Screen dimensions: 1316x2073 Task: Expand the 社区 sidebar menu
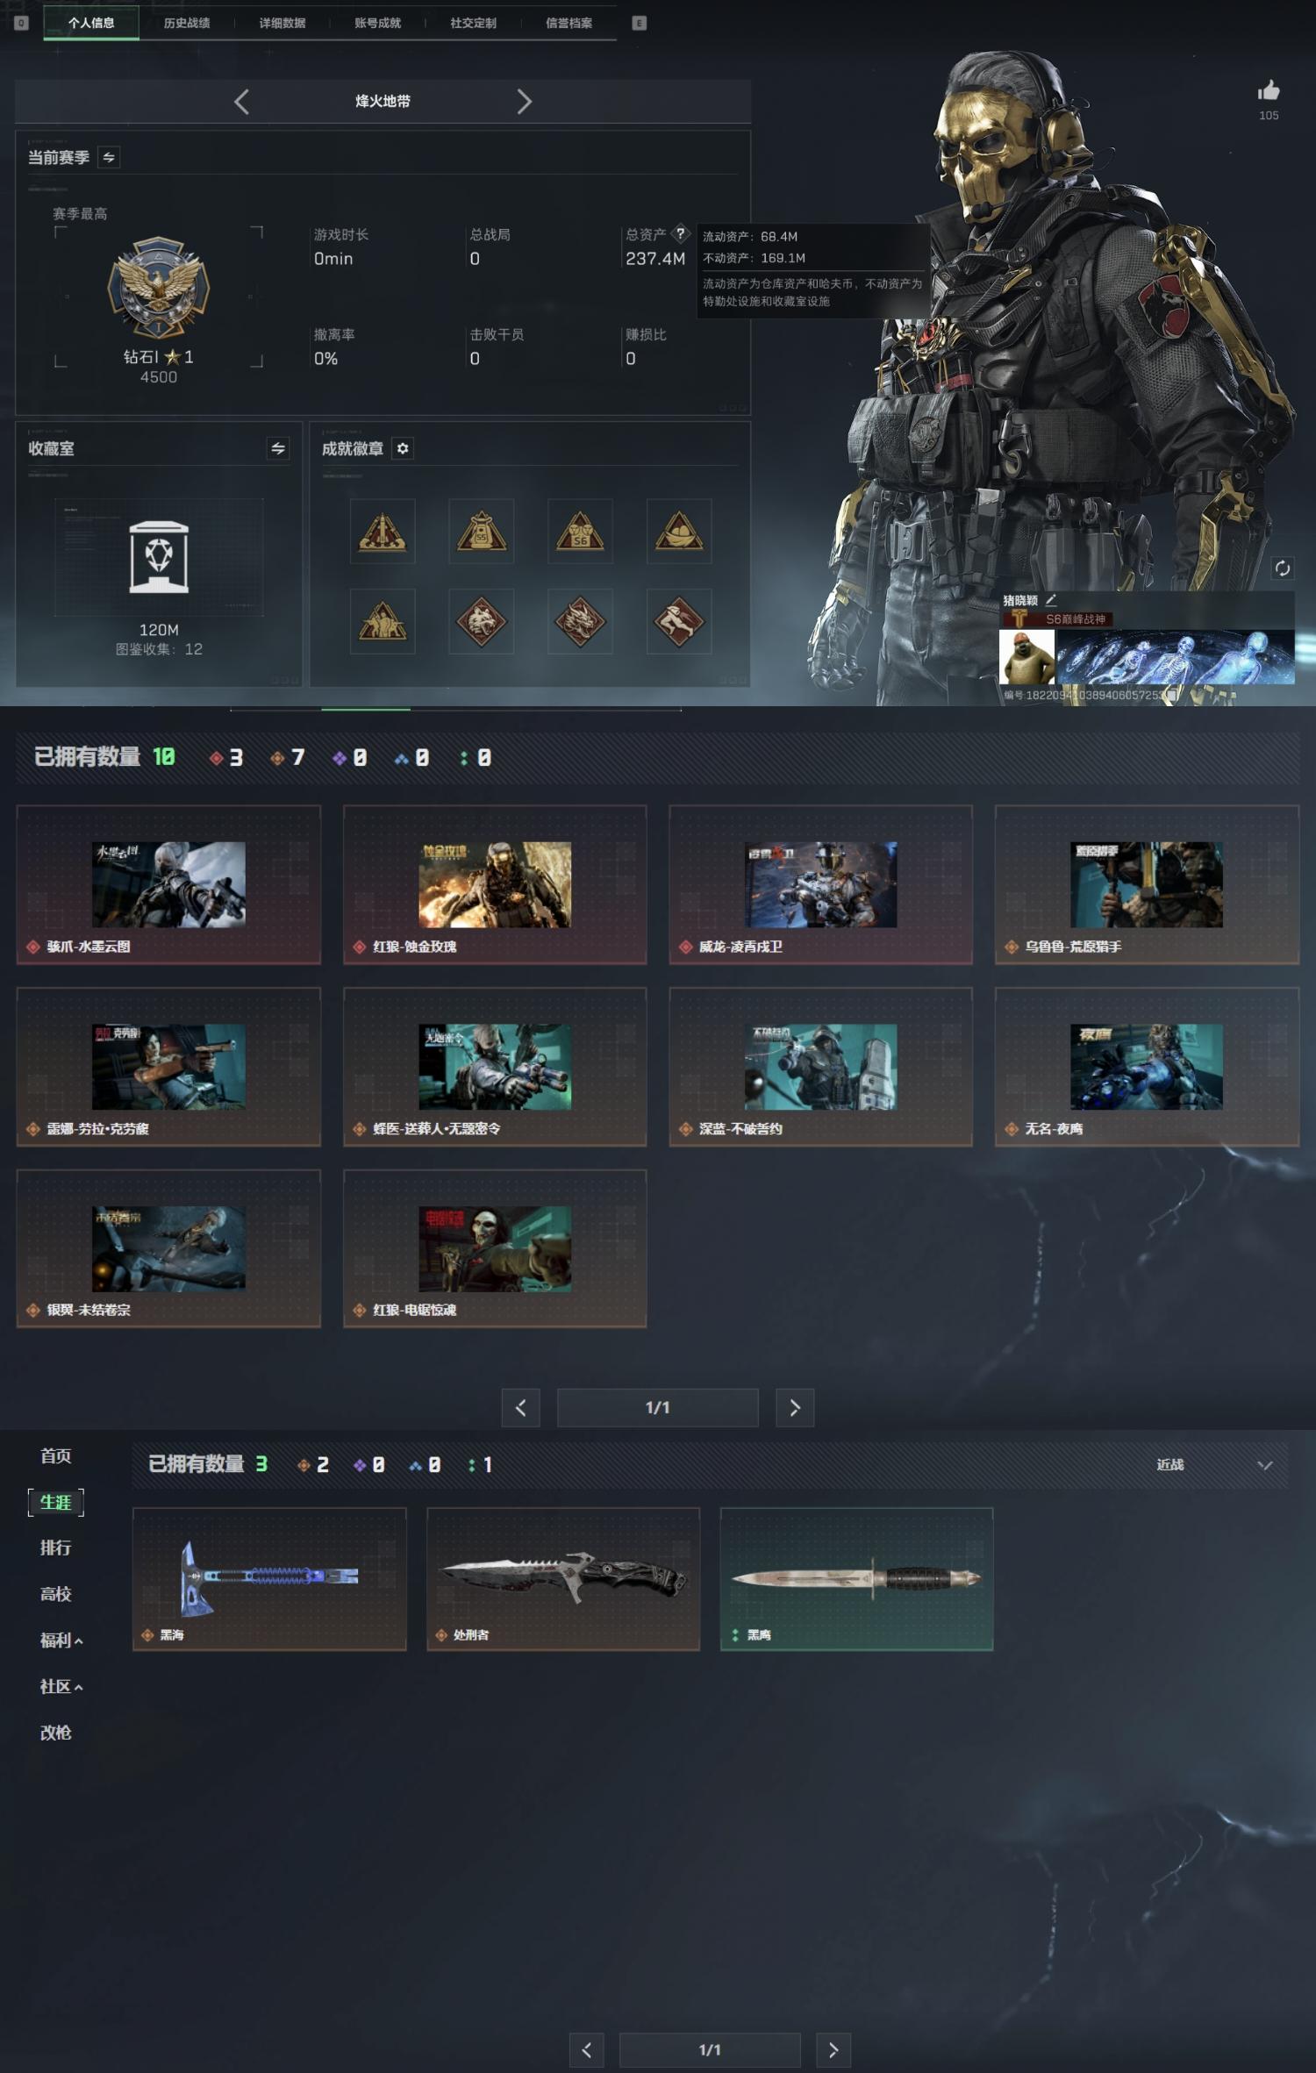coord(61,1686)
